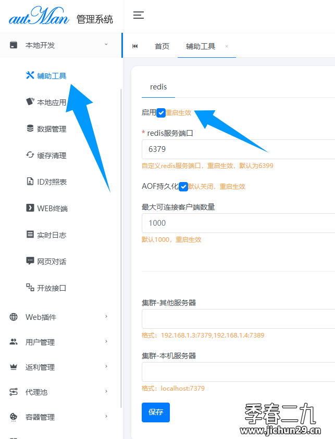Click hint text 默认1000，重启生效

point(171,240)
